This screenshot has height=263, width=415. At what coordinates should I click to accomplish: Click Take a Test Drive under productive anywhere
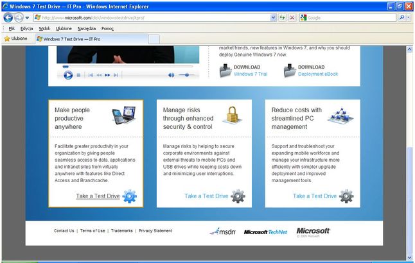click(x=98, y=196)
